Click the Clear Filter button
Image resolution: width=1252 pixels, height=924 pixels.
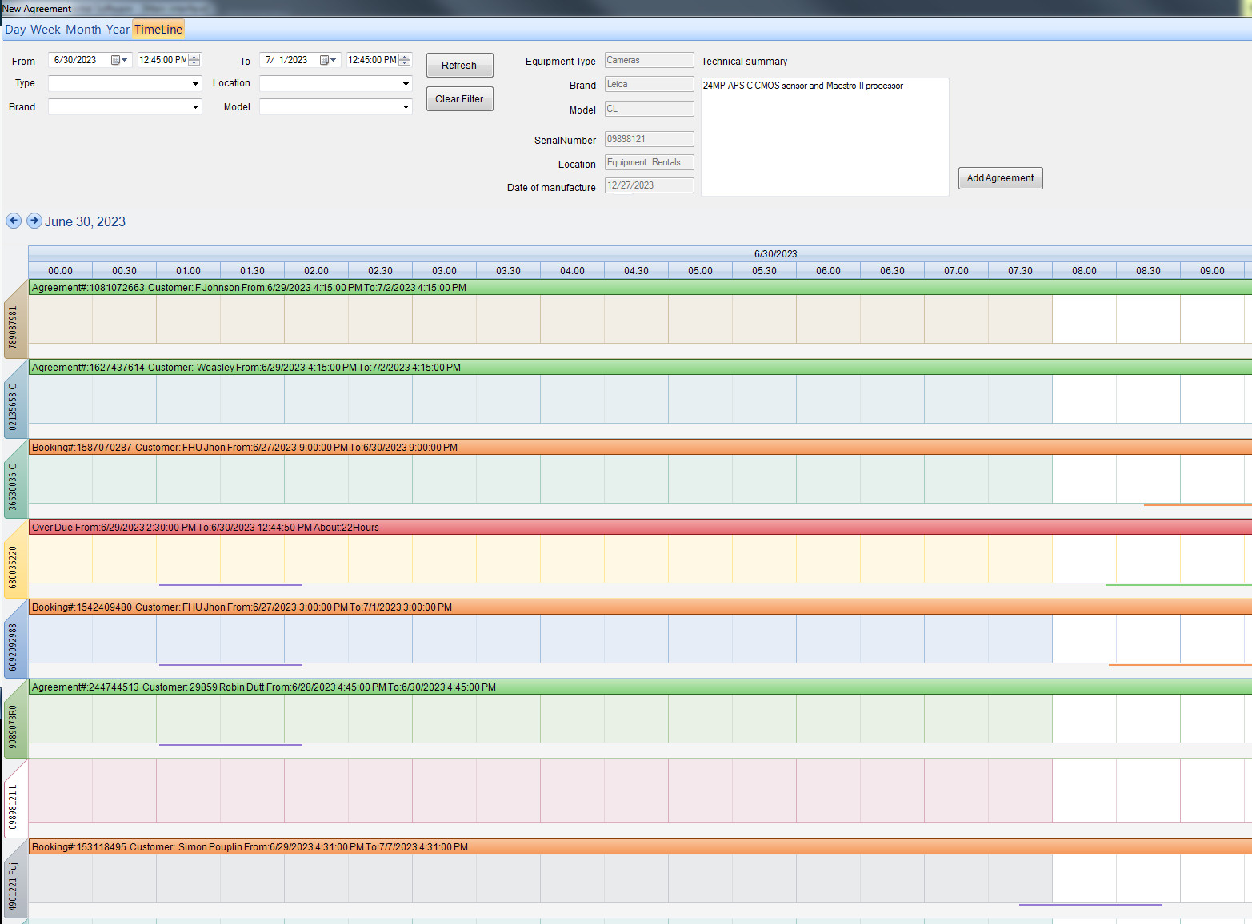click(459, 99)
